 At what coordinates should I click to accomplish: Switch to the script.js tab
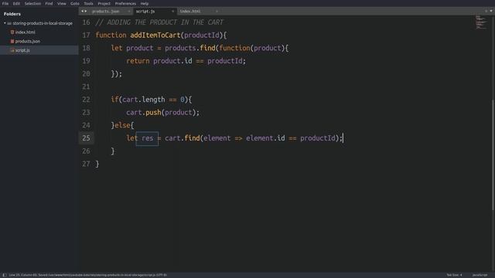click(x=154, y=12)
